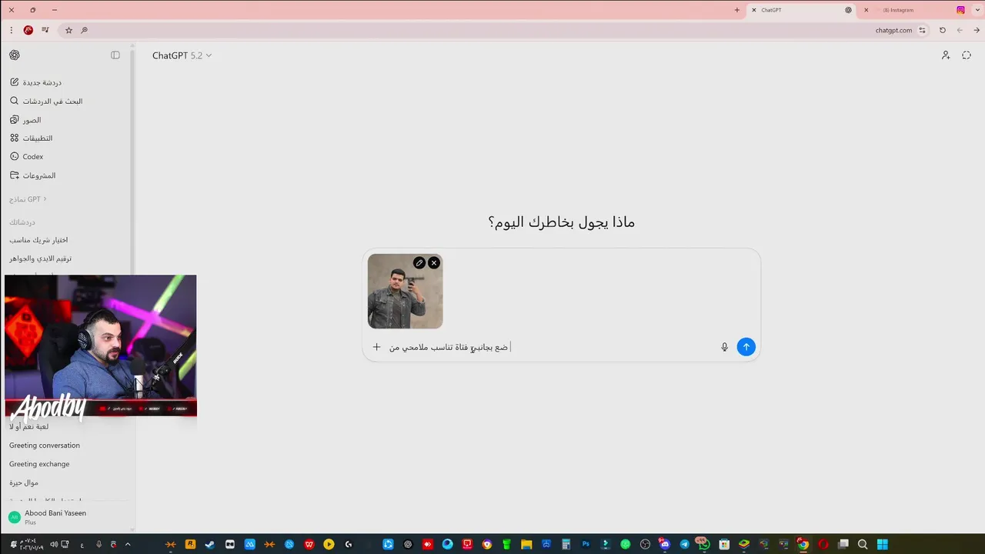Screen dimensions: 985x554
Task: Open search chats (البحث في الدردشات)
Action: [x=46, y=101]
